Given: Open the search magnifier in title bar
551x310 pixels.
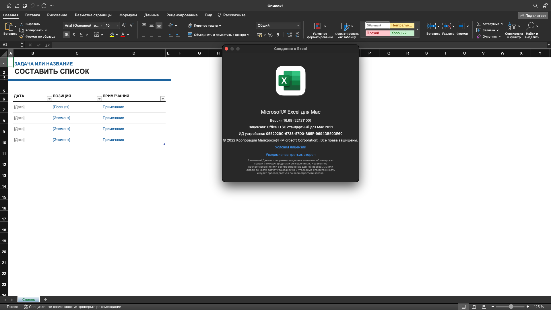Looking at the screenshot, I should point(535,6).
